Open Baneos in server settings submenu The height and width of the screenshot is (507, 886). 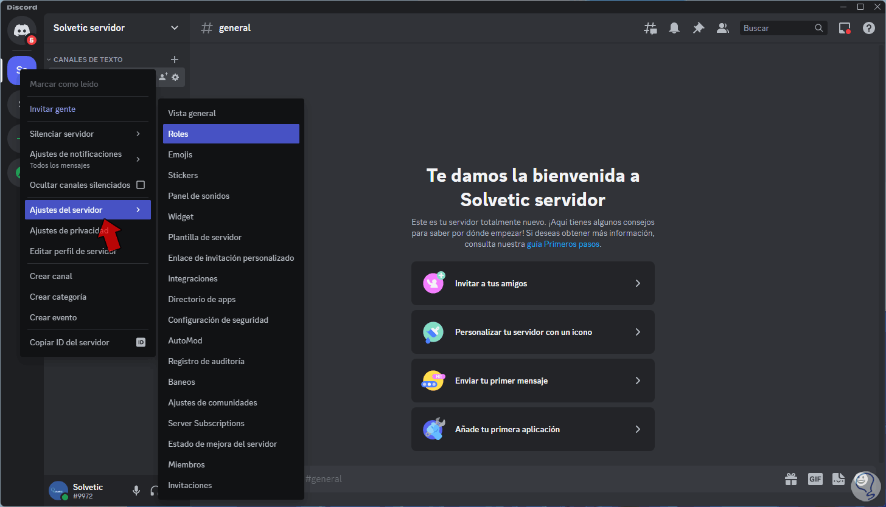pyautogui.click(x=231, y=382)
